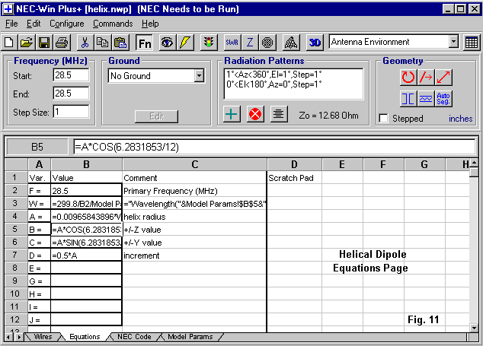Click the Auto Seg. geometry button

(x=443, y=97)
